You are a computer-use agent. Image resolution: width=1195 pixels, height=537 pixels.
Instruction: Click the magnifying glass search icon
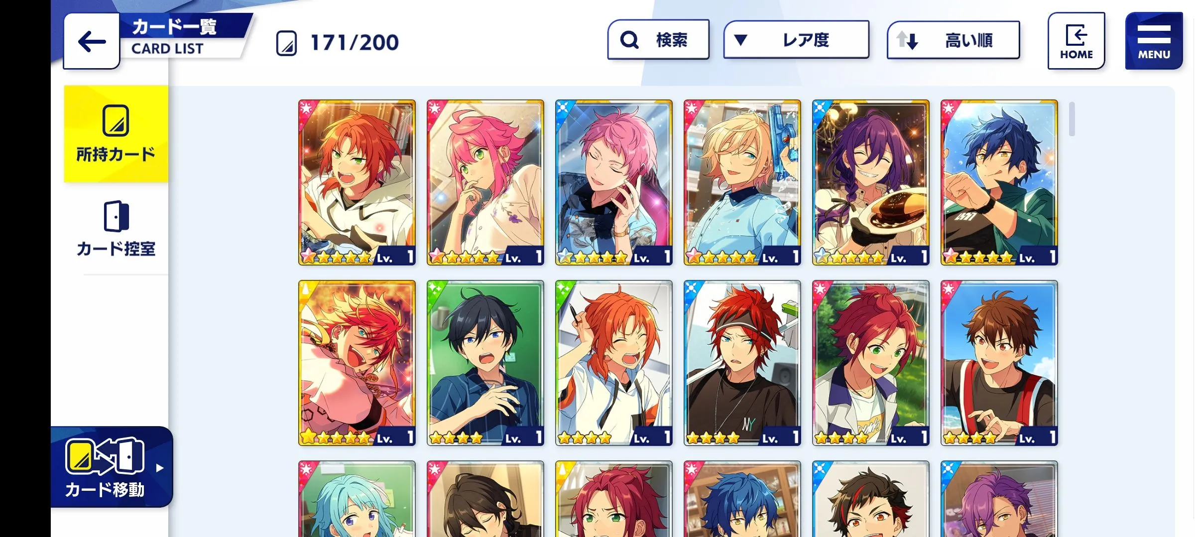tap(629, 40)
